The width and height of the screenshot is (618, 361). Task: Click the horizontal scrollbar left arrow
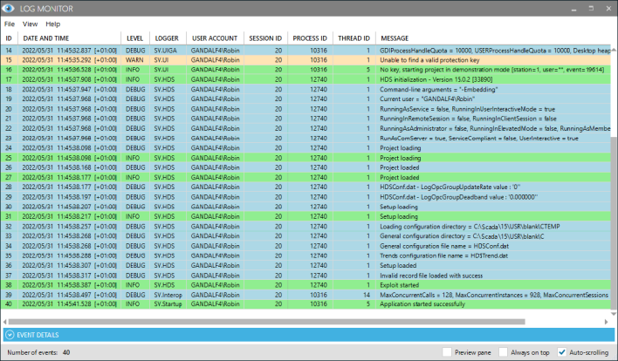pos(5,322)
